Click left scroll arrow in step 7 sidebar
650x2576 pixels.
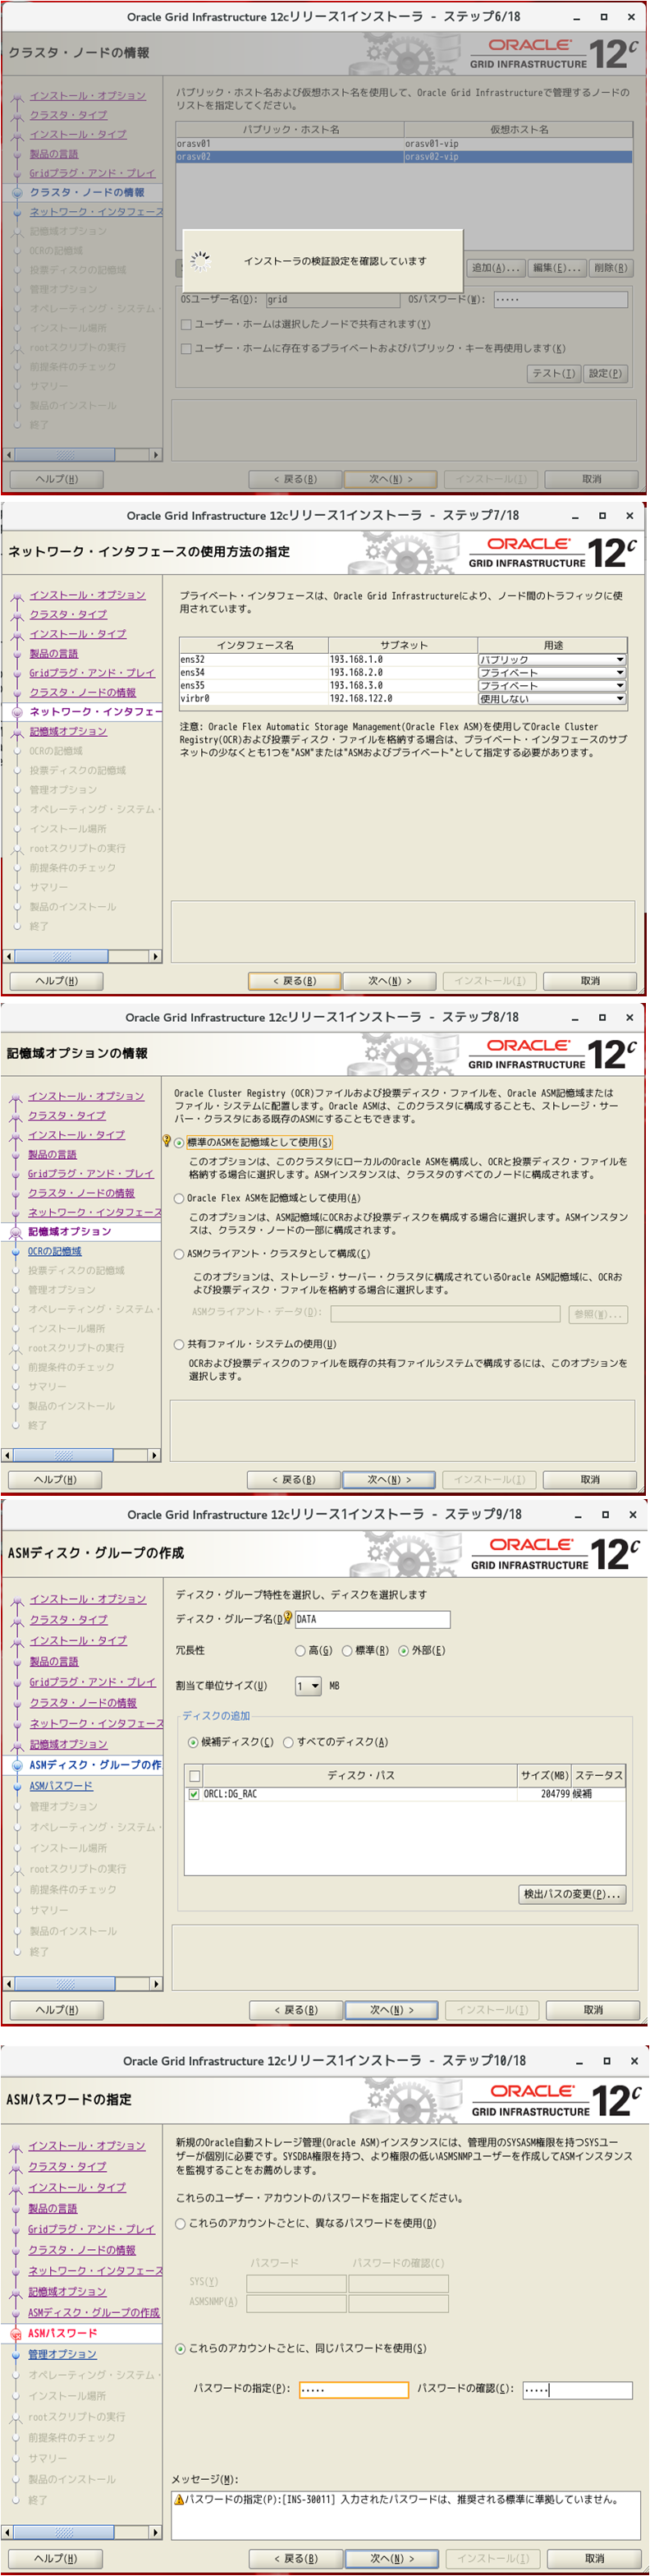(x=9, y=956)
